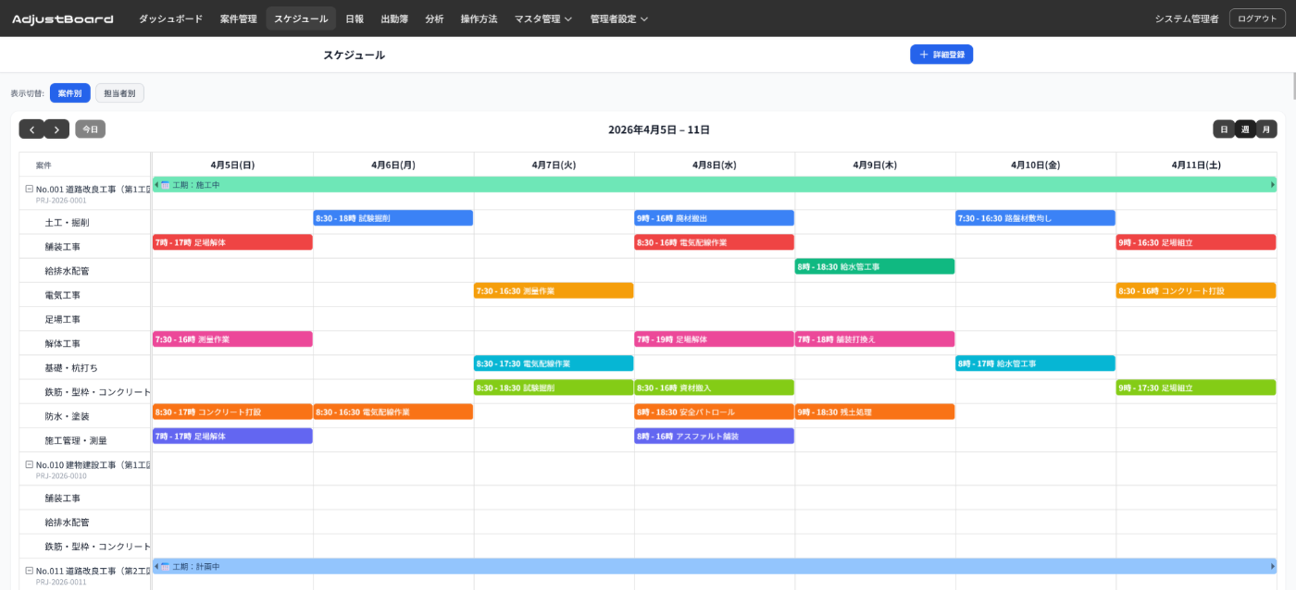Viewport: 1296px width, 590px height.
Task: Click the calendar icon in 工期：計画中 bar
Action: pos(165,566)
